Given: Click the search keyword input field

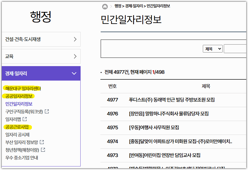Looking at the screenshot, I should coord(235,49).
